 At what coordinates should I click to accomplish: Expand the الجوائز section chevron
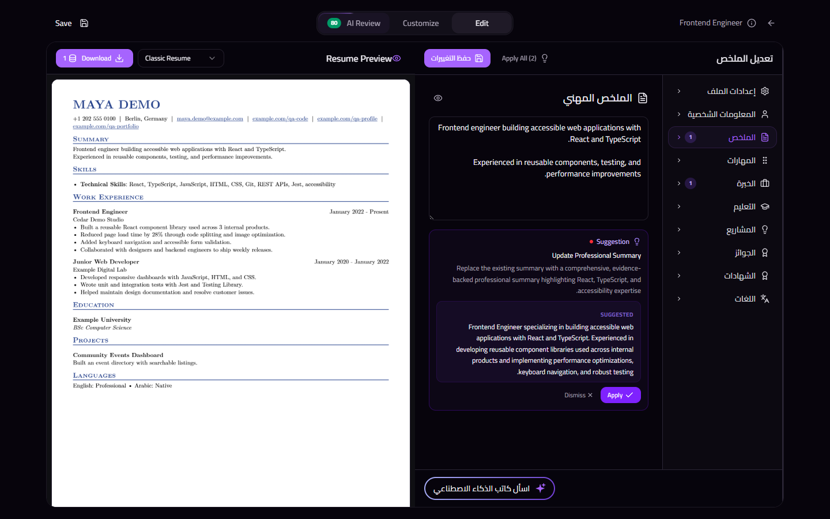[679, 253]
